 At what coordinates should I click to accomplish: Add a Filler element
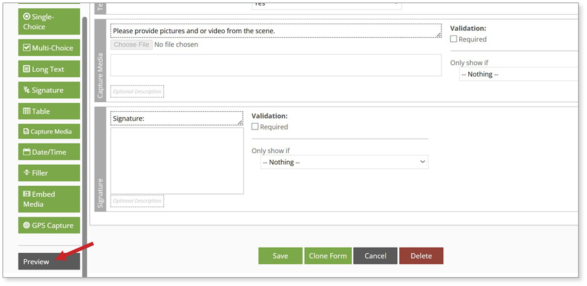49,173
